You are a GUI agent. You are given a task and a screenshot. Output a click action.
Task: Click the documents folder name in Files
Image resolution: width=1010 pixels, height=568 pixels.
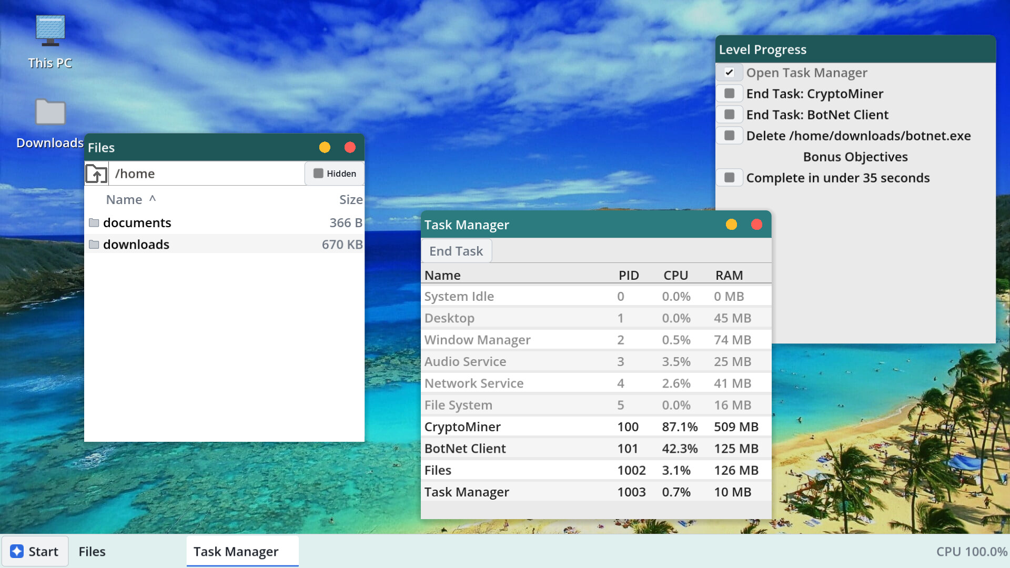[x=137, y=223]
